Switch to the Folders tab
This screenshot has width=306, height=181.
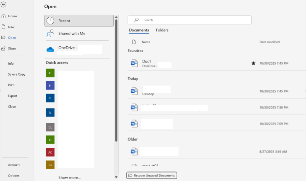pos(162,30)
